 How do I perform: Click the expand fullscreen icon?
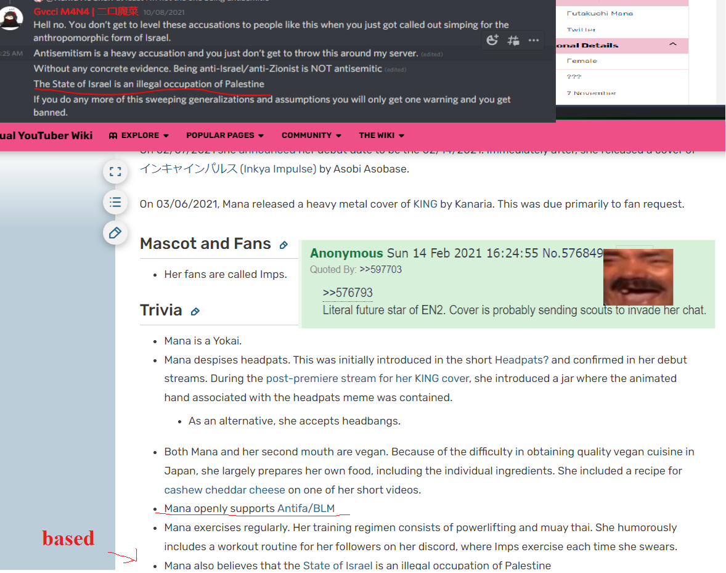coord(115,172)
